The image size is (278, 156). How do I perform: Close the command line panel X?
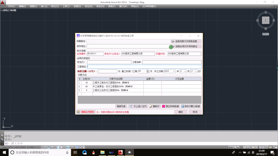click(x=2, y=135)
